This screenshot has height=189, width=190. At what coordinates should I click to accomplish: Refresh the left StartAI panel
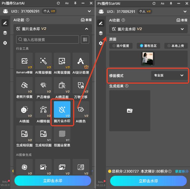58,3
